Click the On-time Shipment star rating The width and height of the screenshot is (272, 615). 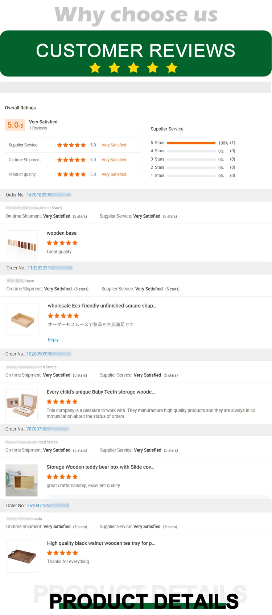[x=71, y=160]
